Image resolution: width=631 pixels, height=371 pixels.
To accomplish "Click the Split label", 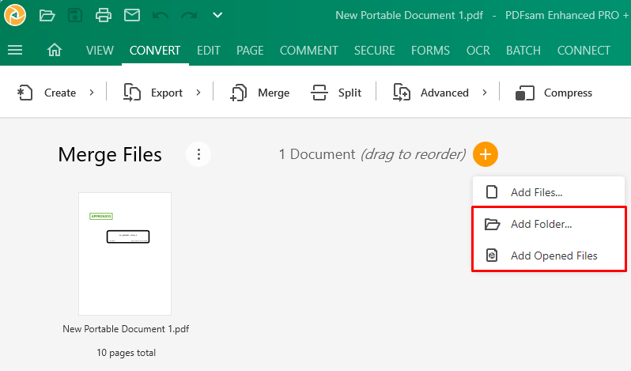I will (350, 93).
